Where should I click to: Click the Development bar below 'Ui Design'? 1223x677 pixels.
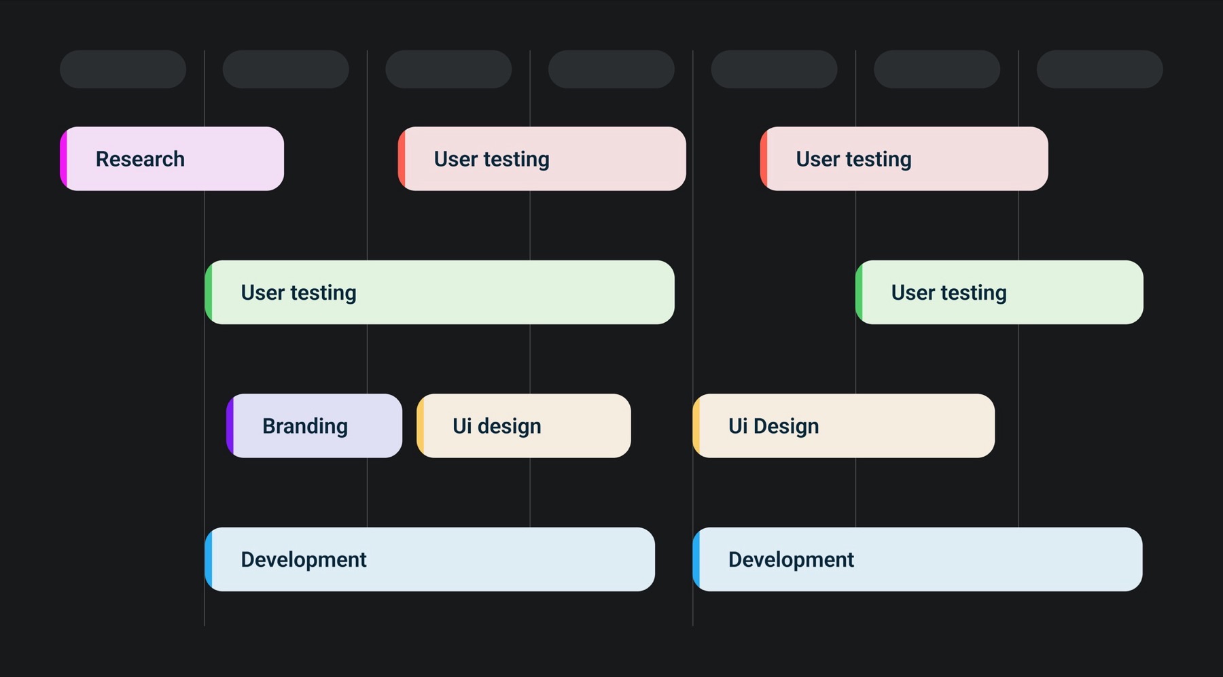[917, 559]
